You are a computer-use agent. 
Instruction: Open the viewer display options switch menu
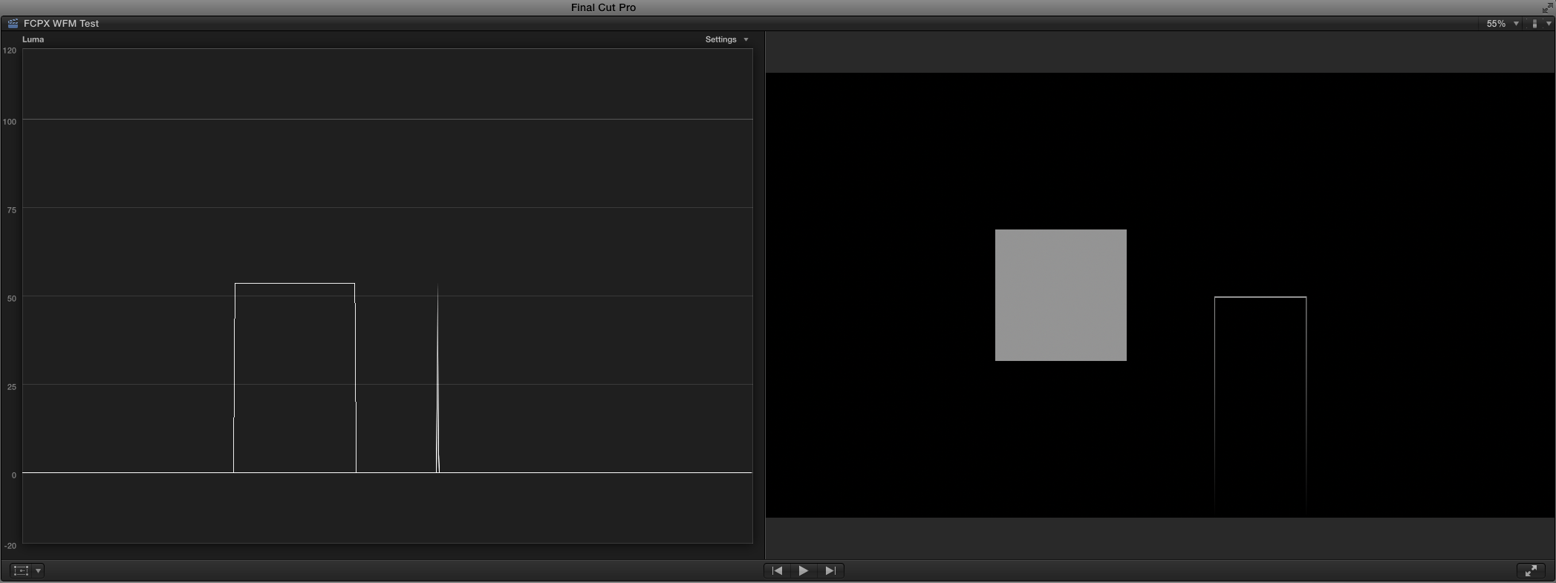(x=1541, y=24)
